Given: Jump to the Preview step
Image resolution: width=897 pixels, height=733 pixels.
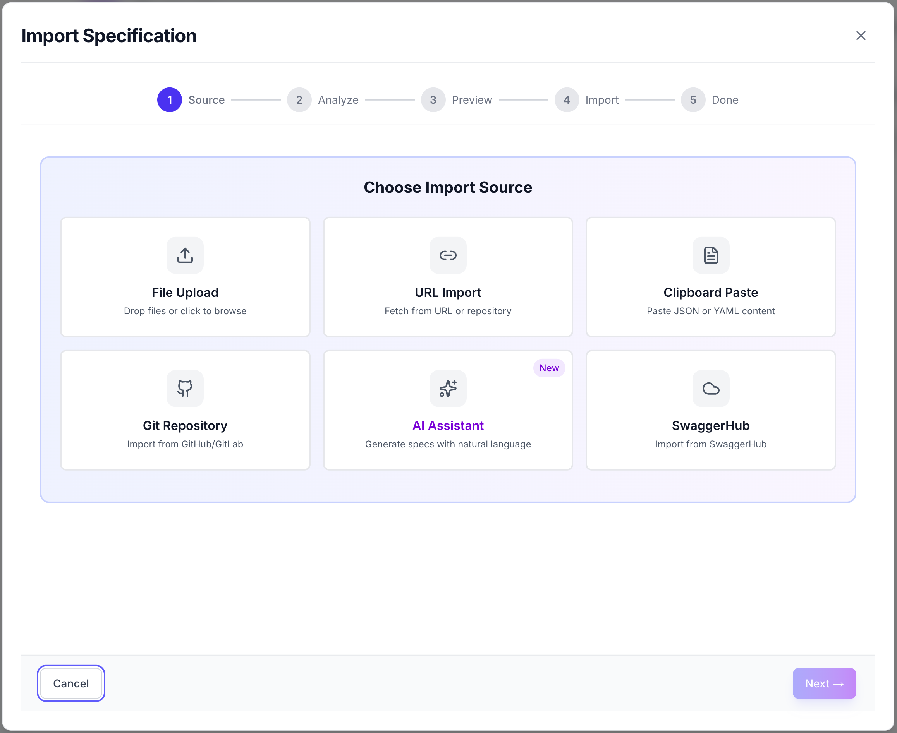Looking at the screenshot, I should (x=433, y=99).
